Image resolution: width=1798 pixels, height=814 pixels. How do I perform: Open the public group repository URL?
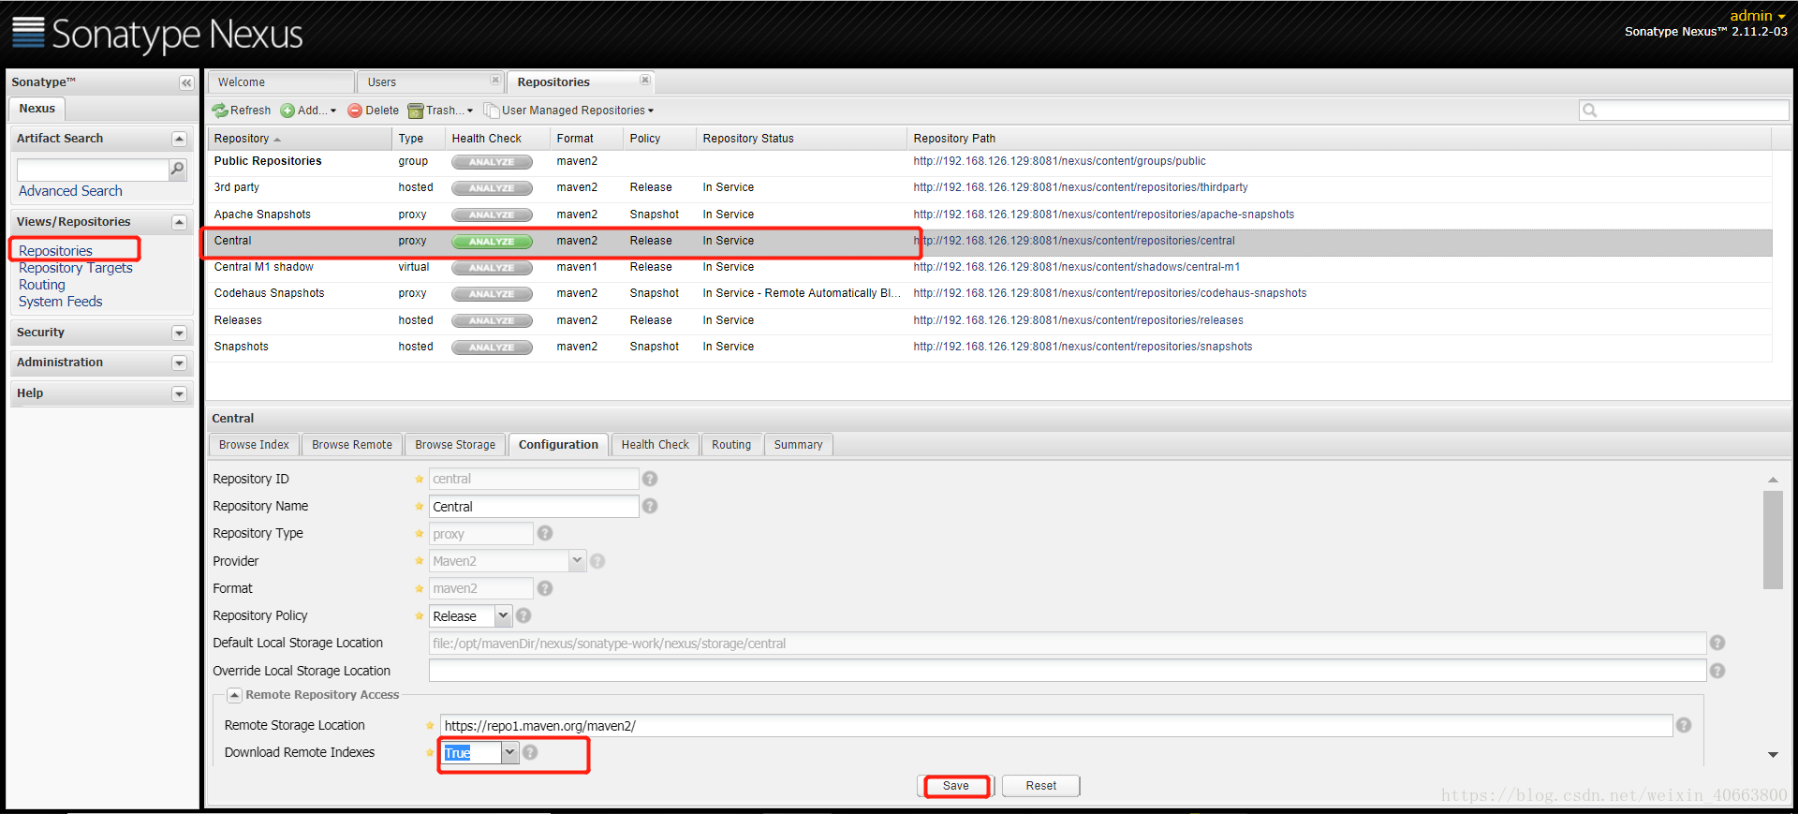pyautogui.click(x=1060, y=161)
